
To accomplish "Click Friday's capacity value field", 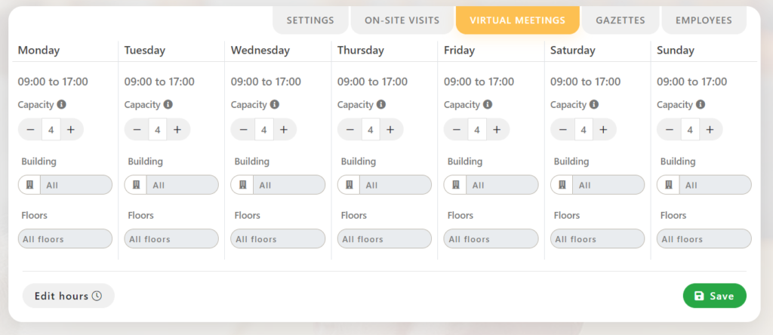I will click(x=476, y=130).
